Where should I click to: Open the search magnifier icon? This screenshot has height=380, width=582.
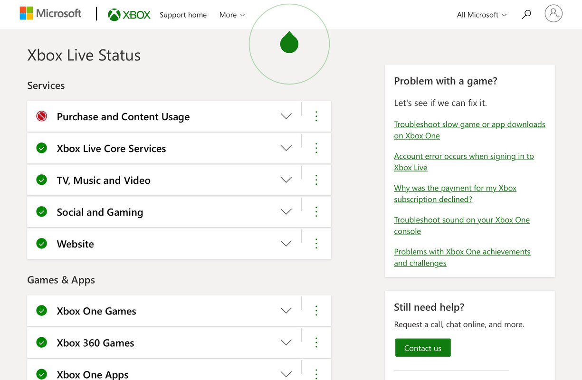click(x=526, y=15)
